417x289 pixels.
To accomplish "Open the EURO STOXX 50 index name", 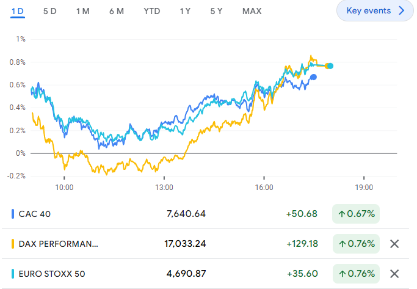I will click(52, 274).
